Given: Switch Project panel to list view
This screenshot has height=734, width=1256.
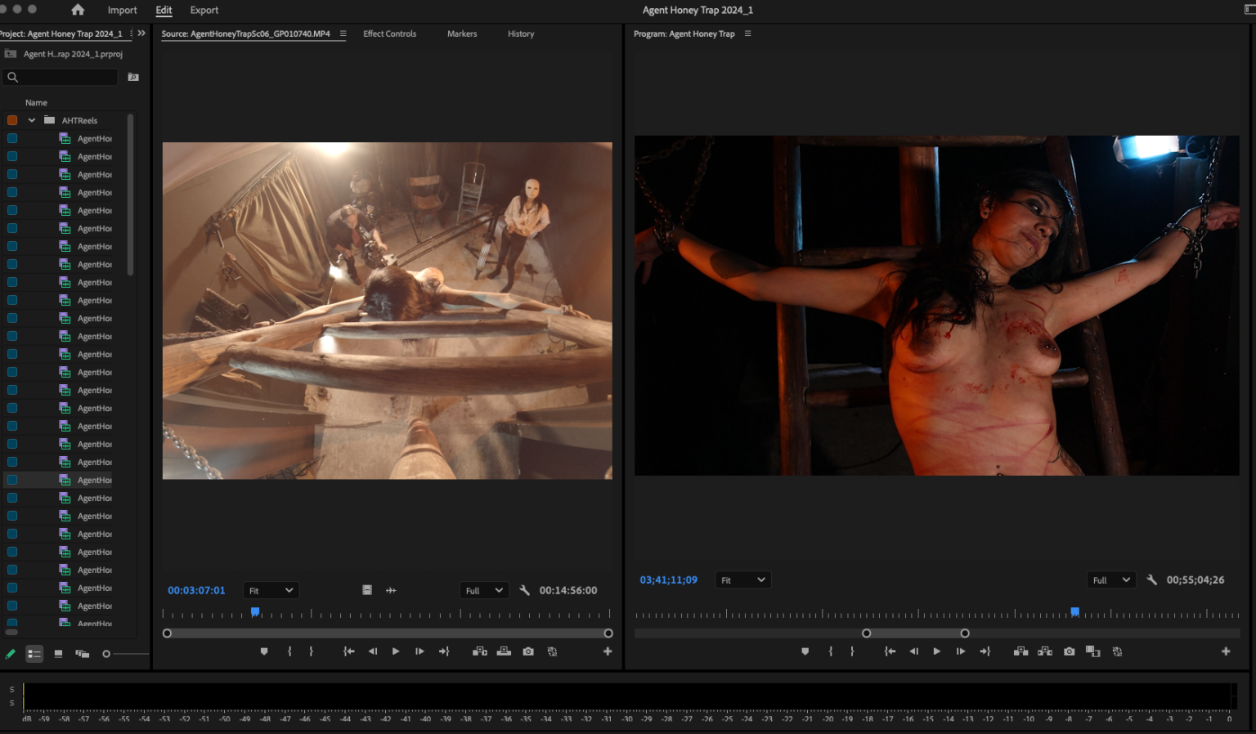Looking at the screenshot, I should (x=34, y=654).
